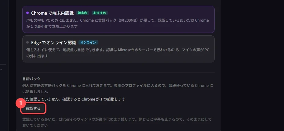Click the status line starting まだ確認していません

pyautogui.click(x=74, y=99)
